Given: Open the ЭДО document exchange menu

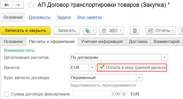Looking at the screenshot, I should [x=111, y=31].
